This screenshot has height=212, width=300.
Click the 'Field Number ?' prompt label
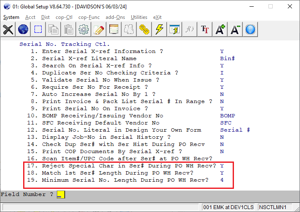27,194
